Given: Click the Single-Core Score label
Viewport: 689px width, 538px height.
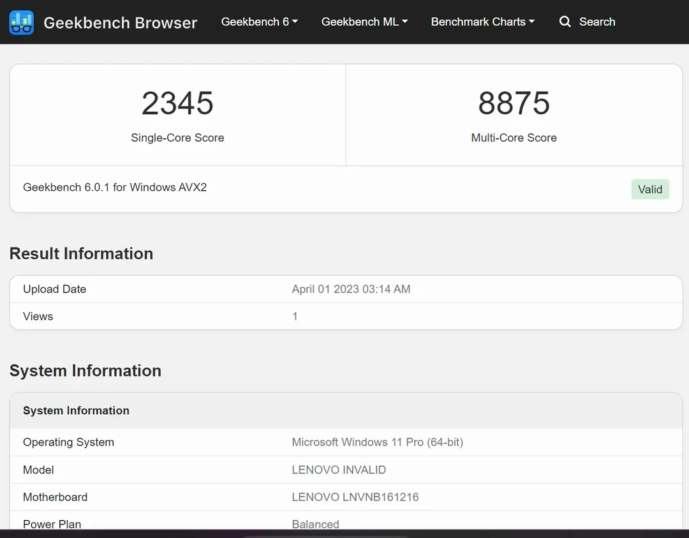Looking at the screenshot, I should click(x=177, y=138).
